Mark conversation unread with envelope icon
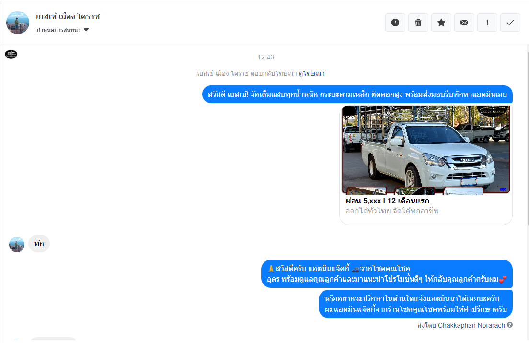 [464, 23]
